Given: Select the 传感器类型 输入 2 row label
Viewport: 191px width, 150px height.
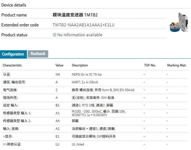Looking at the screenshot, I should [17, 121].
